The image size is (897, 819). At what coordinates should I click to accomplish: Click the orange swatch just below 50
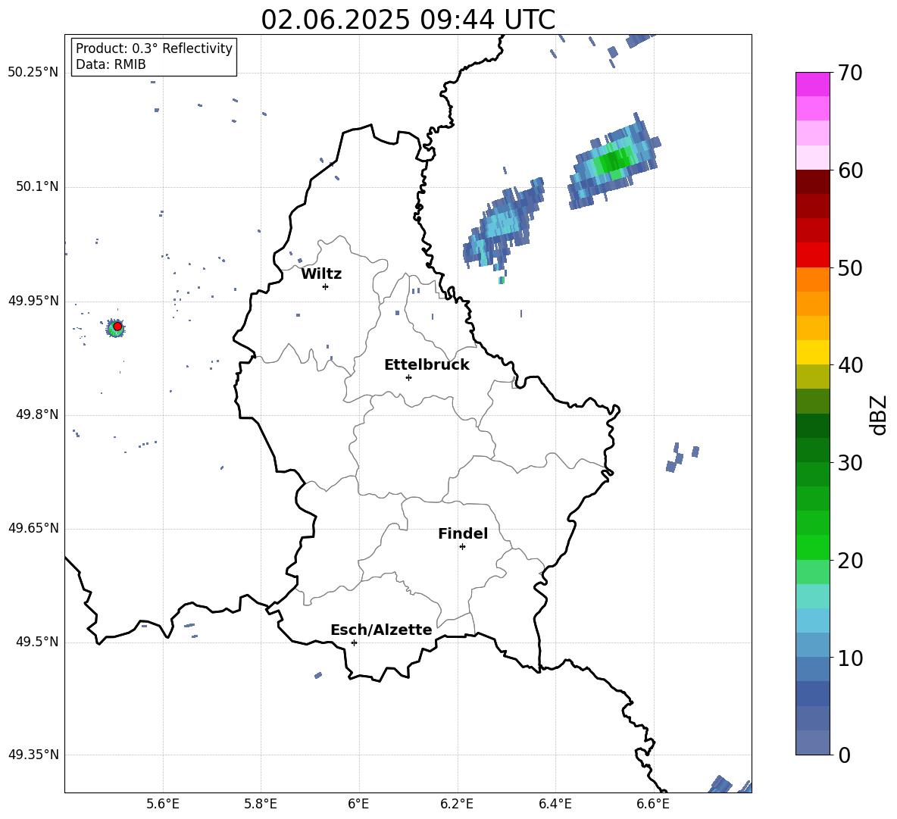812,280
